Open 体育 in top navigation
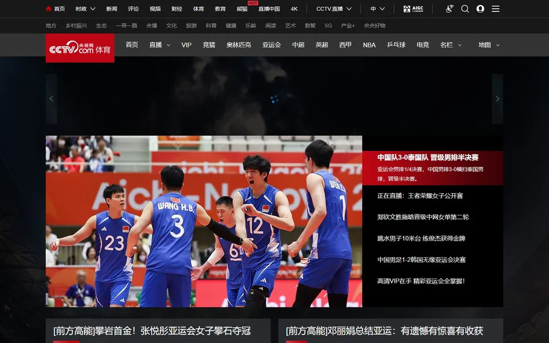Screen dimensions: 549x343 198,9
